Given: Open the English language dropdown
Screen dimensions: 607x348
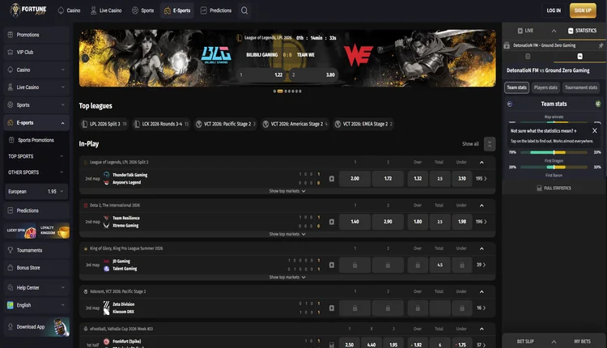Looking at the screenshot, I should click(36, 305).
